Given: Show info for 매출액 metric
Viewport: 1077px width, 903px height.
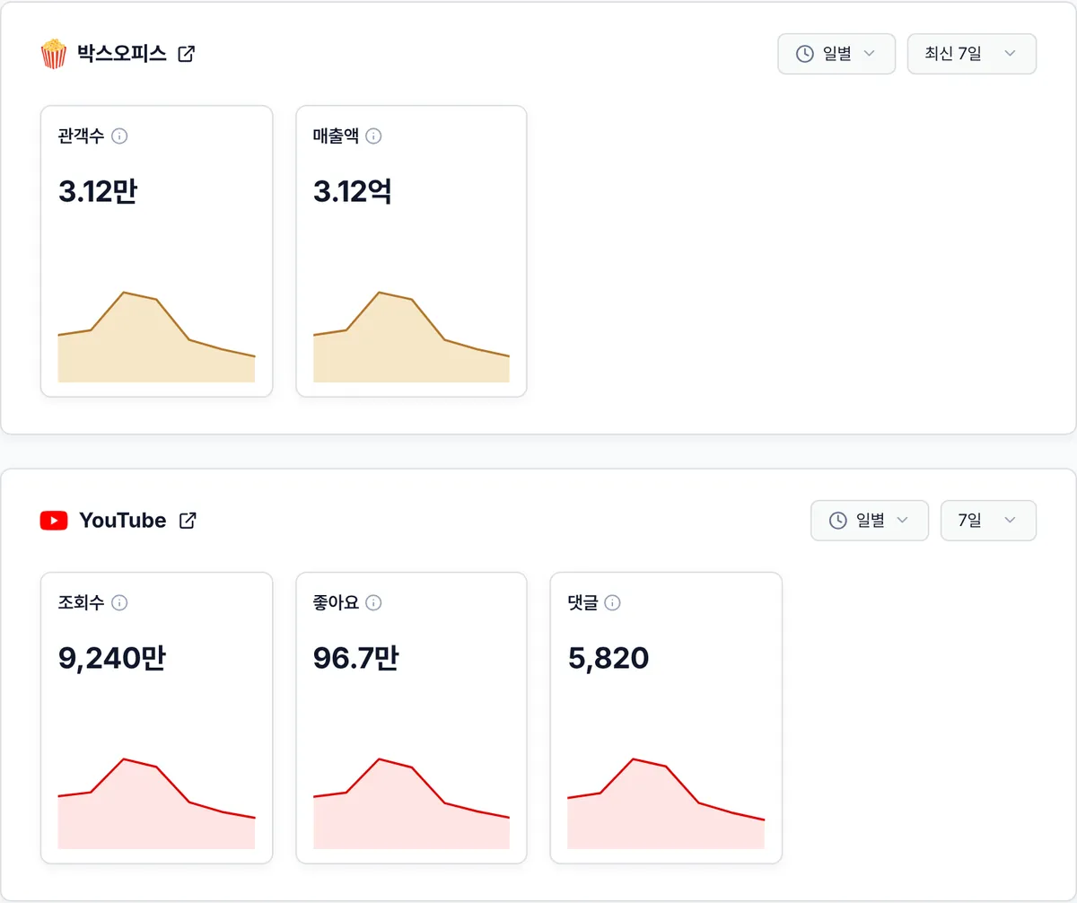Looking at the screenshot, I should tap(374, 136).
